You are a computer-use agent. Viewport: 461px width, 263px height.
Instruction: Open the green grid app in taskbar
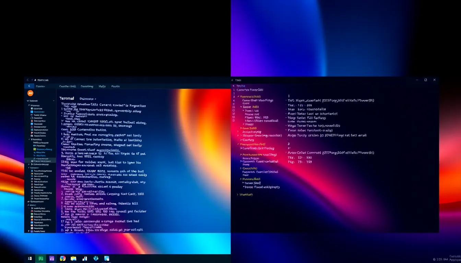coord(41,259)
